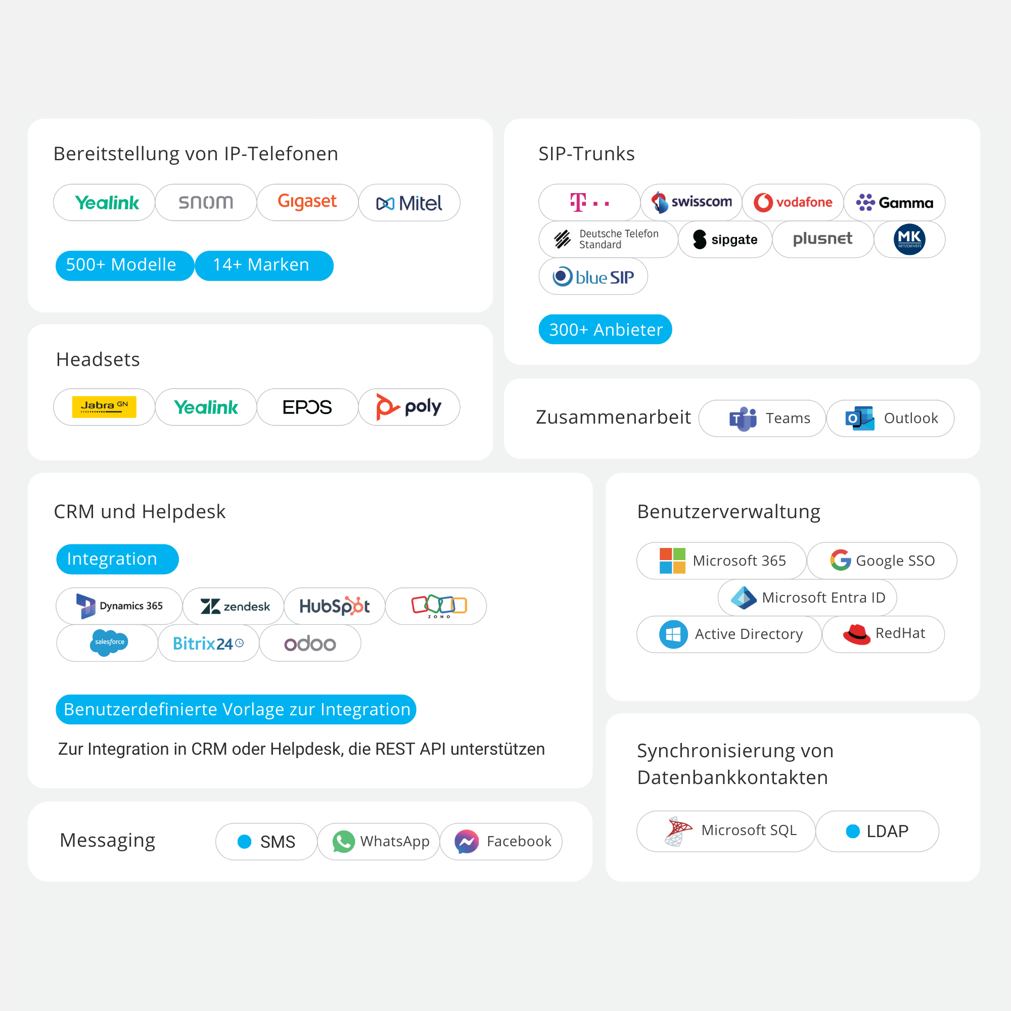The width and height of the screenshot is (1011, 1011).
Task: Click the RedHat hat icon
Action: point(856,634)
